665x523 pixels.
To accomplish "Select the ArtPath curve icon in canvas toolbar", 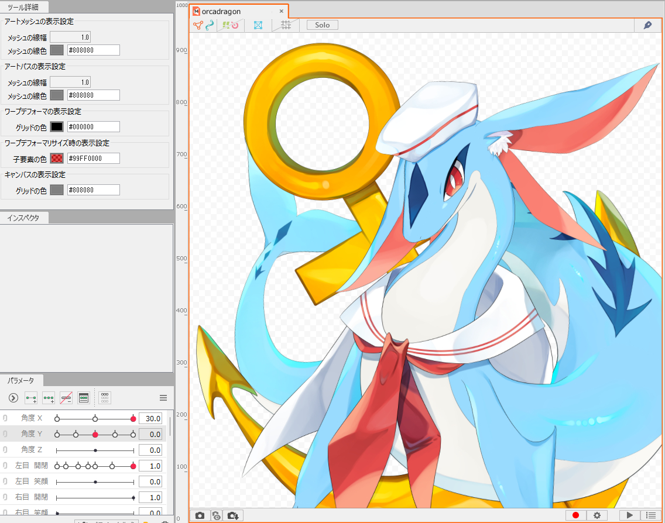I will [x=210, y=25].
